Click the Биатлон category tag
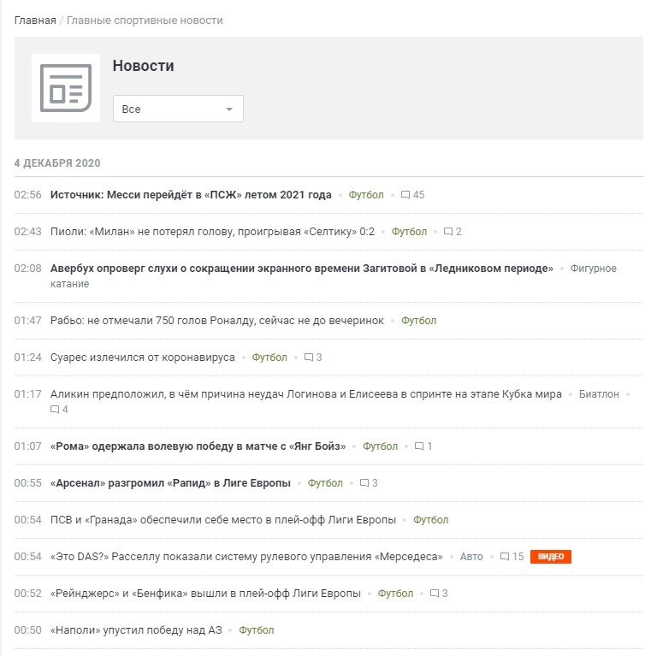 pyautogui.click(x=599, y=394)
